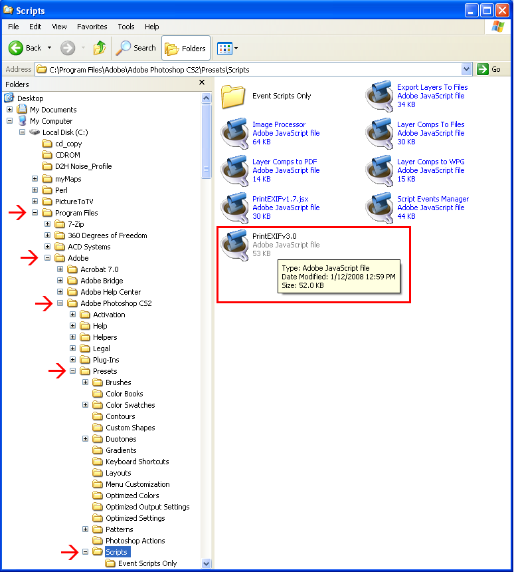Screen dimensions: 514x572
Task: Select Optimized Output Settings folder
Action: [147, 507]
